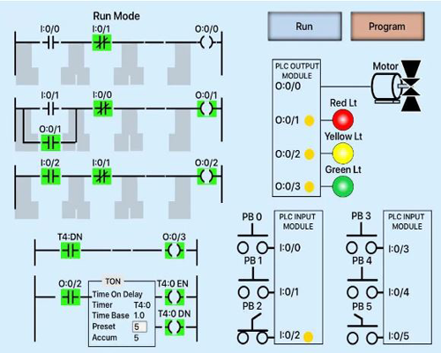Click the Preset value field in TON block
Image resolution: width=441 pixels, height=353 pixels.
click(x=139, y=327)
